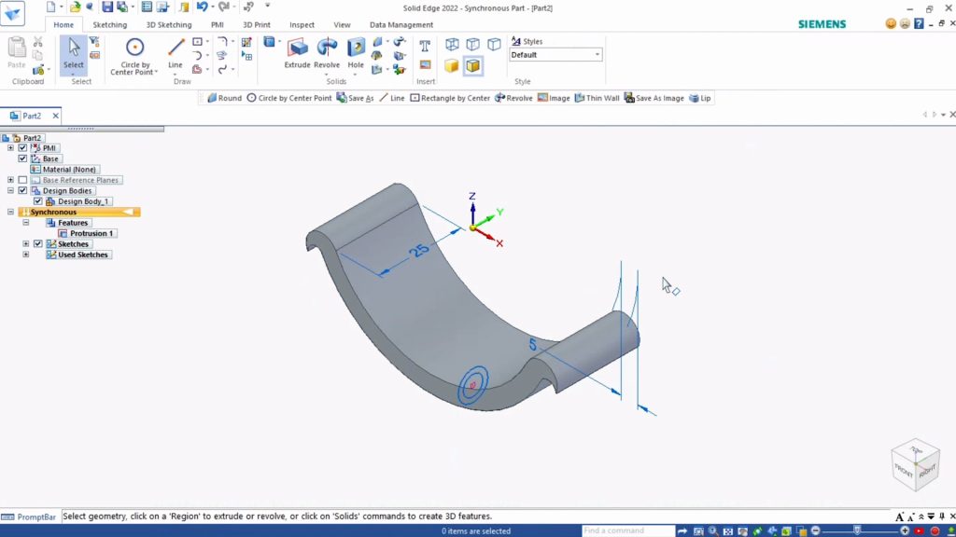Open the Circle by Center Point dropdown arrow
Image resolution: width=956 pixels, height=537 pixels.
tap(156, 72)
